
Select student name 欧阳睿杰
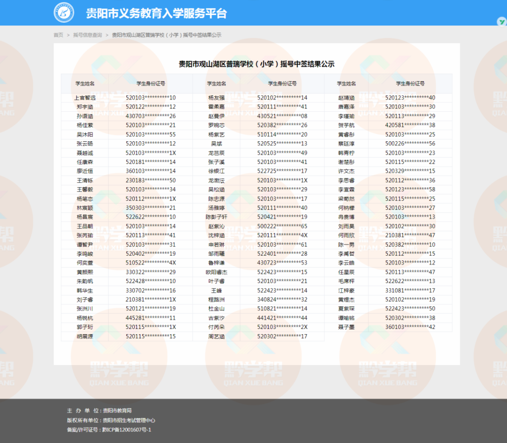(x=216, y=272)
